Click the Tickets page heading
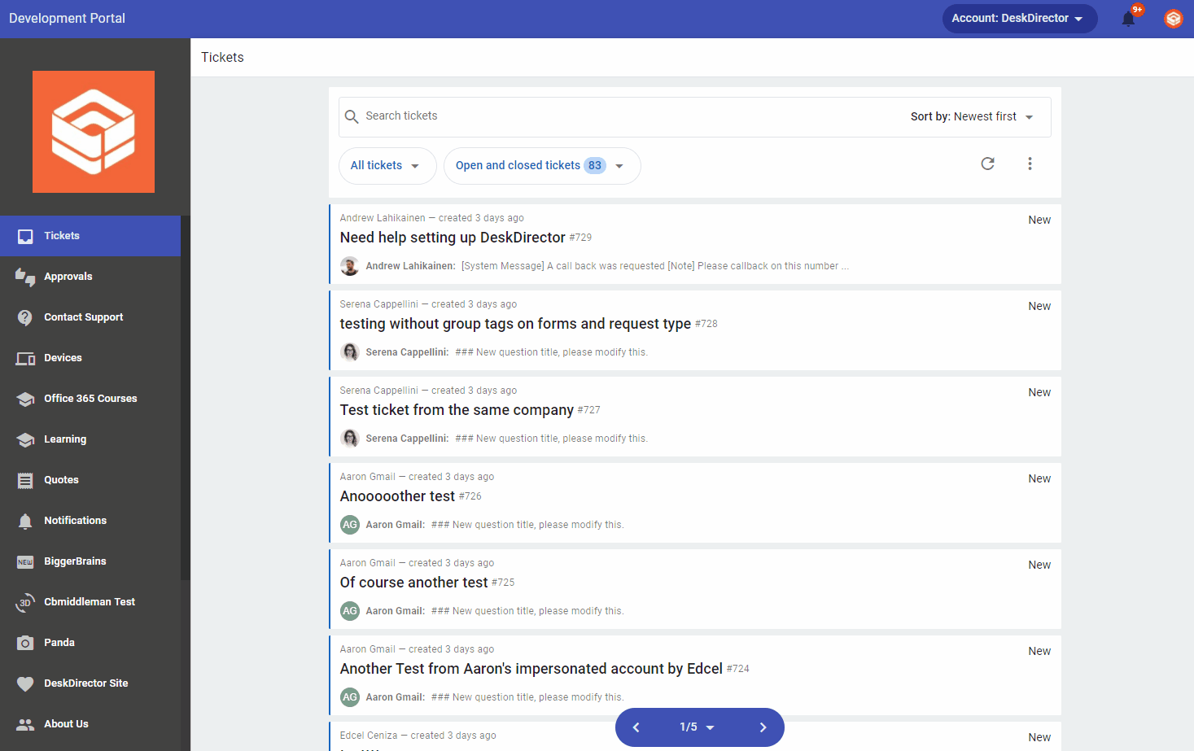This screenshot has width=1194, height=751. pyautogui.click(x=222, y=58)
